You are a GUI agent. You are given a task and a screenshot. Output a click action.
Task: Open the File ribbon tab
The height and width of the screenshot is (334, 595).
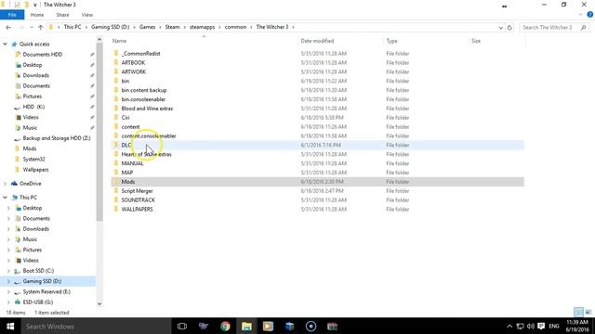[12, 15]
